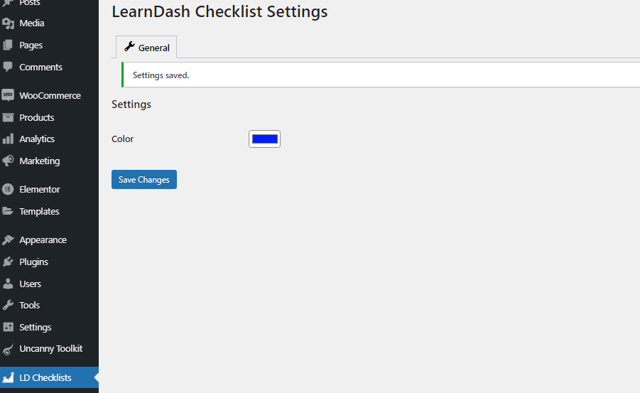This screenshot has height=393, width=640.
Task: Open Marketing menu label
Action: [40, 161]
